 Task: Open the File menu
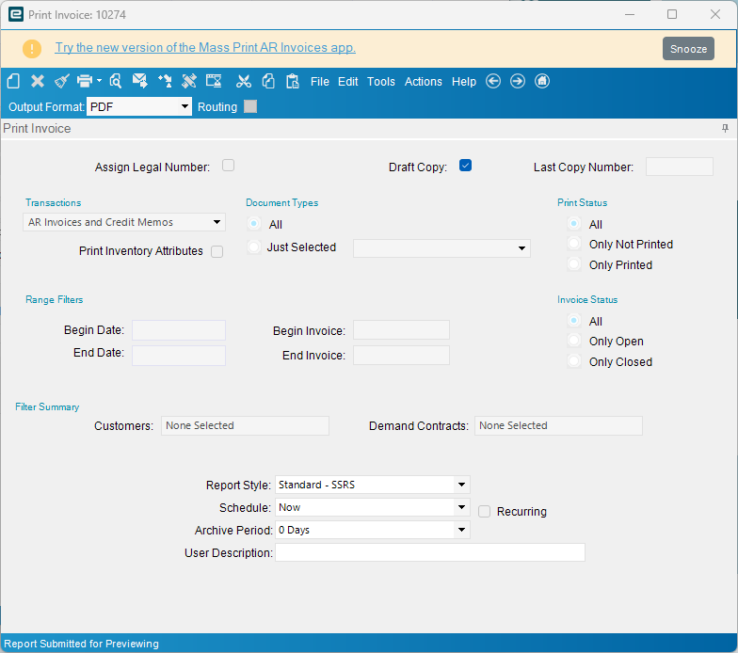(x=320, y=82)
